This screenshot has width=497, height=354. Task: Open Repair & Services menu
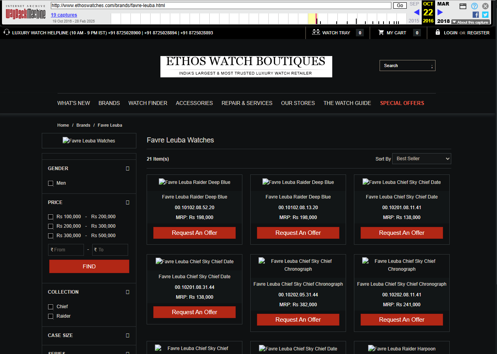tap(247, 103)
